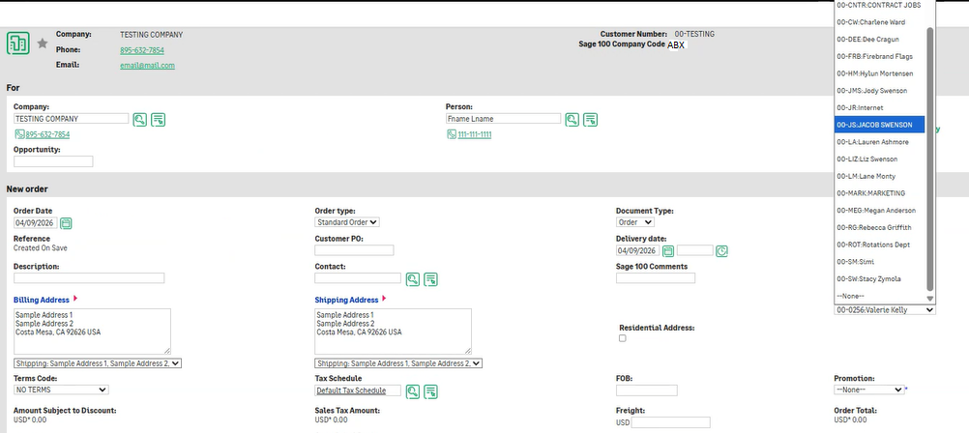
Task: Choose 00-MEG:Megan Anderson from the list
Action: tap(875, 211)
